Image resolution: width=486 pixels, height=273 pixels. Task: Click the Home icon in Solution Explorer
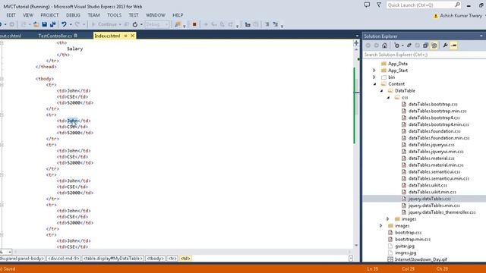(385, 45)
